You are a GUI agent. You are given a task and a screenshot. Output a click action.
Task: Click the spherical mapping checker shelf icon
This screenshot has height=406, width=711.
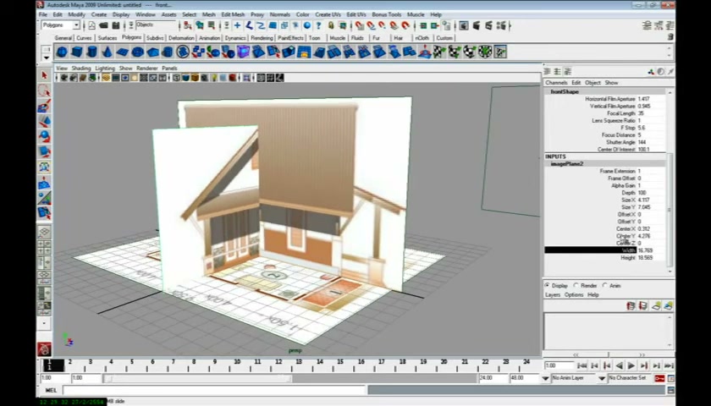pyautogui.click(x=469, y=52)
